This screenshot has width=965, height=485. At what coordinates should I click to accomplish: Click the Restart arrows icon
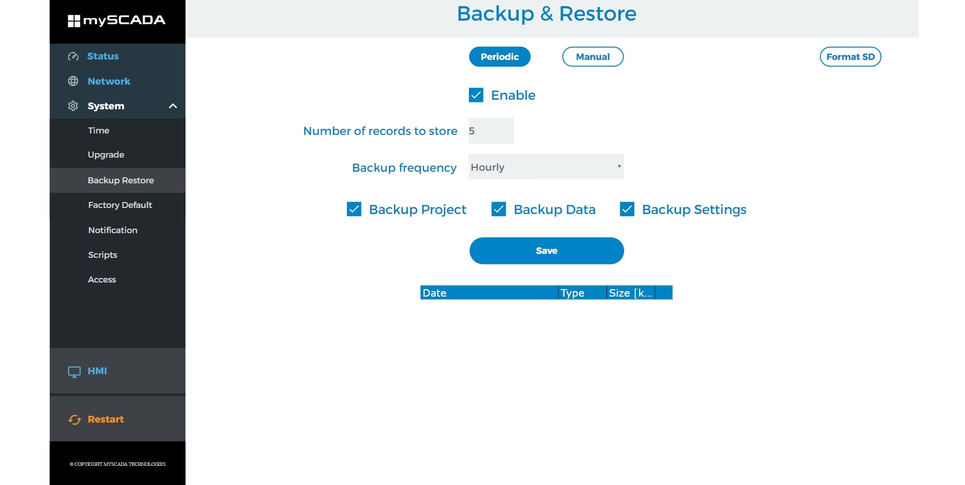coord(75,420)
